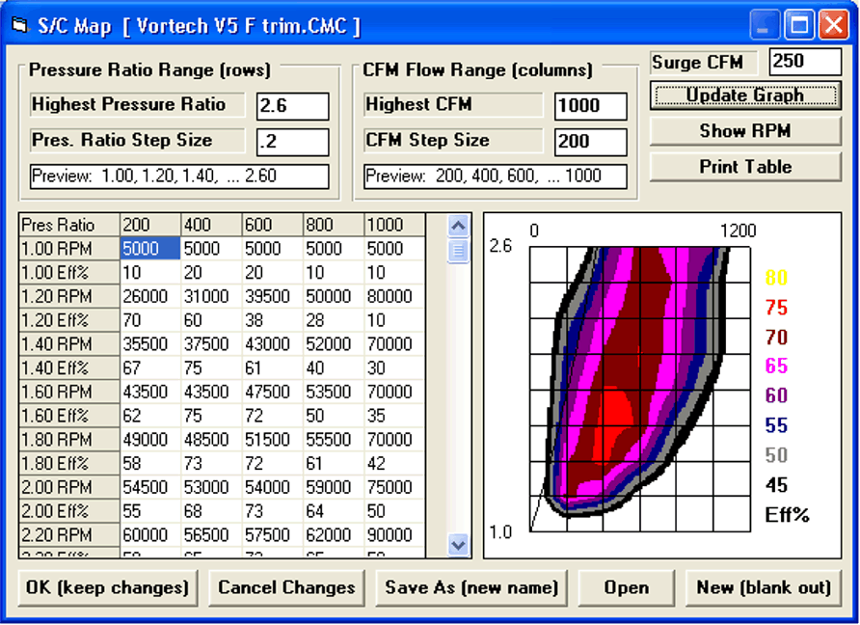Click the CFM Step Size field
The width and height of the screenshot is (860, 625).
pyautogui.click(x=591, y=142)
